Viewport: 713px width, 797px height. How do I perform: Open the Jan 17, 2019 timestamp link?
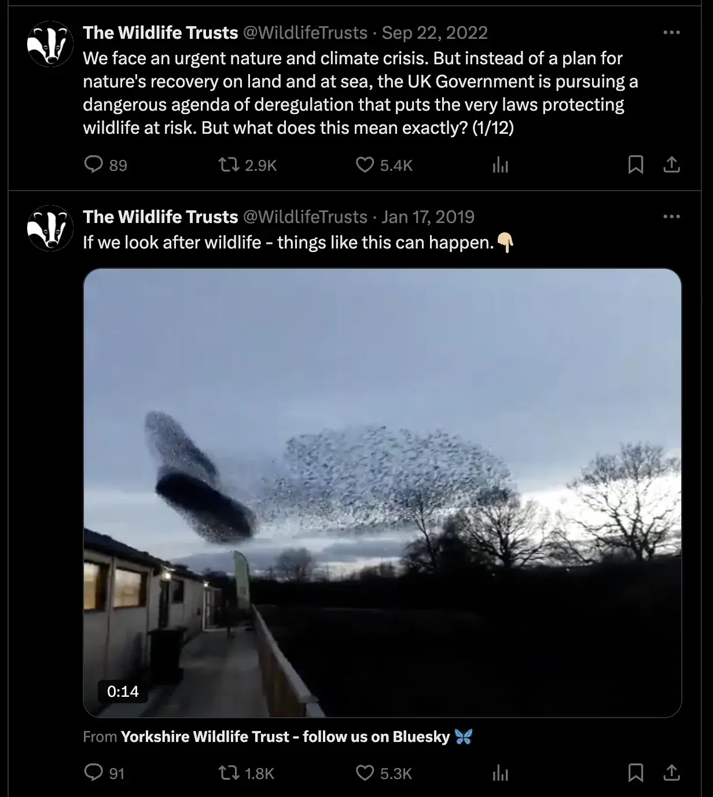(428, 217)
